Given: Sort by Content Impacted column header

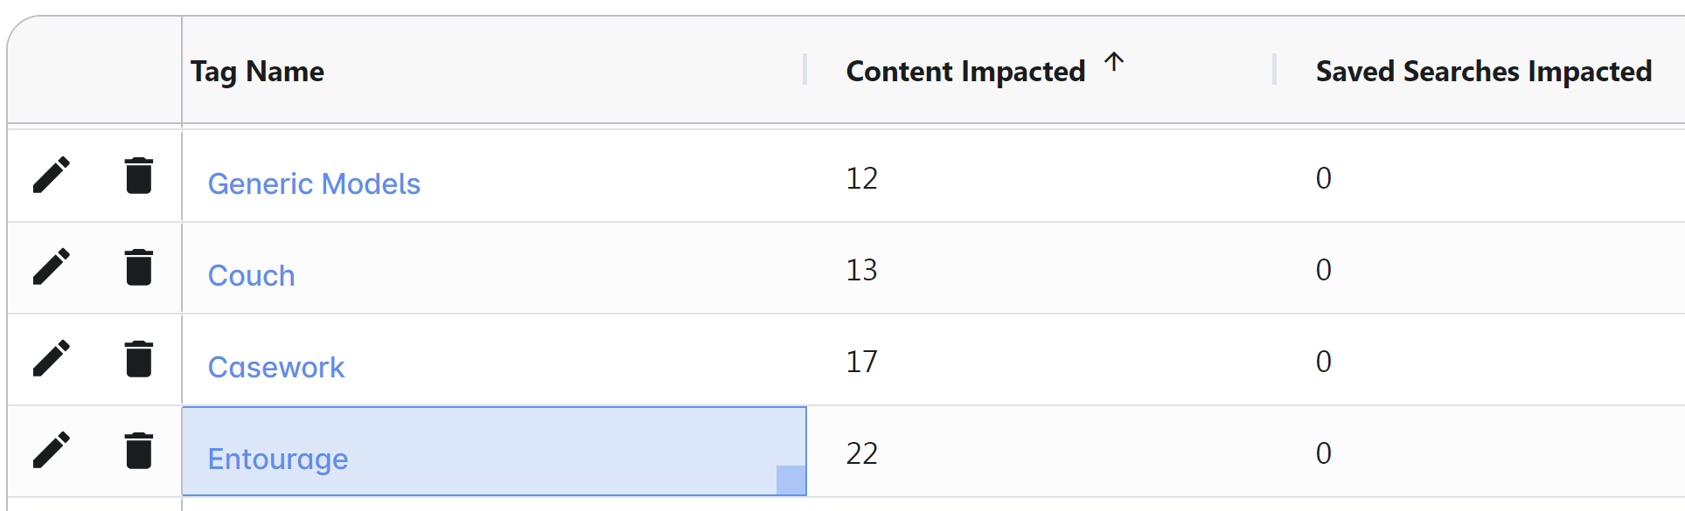Looking at the screenshot, I should click(965, 71).
